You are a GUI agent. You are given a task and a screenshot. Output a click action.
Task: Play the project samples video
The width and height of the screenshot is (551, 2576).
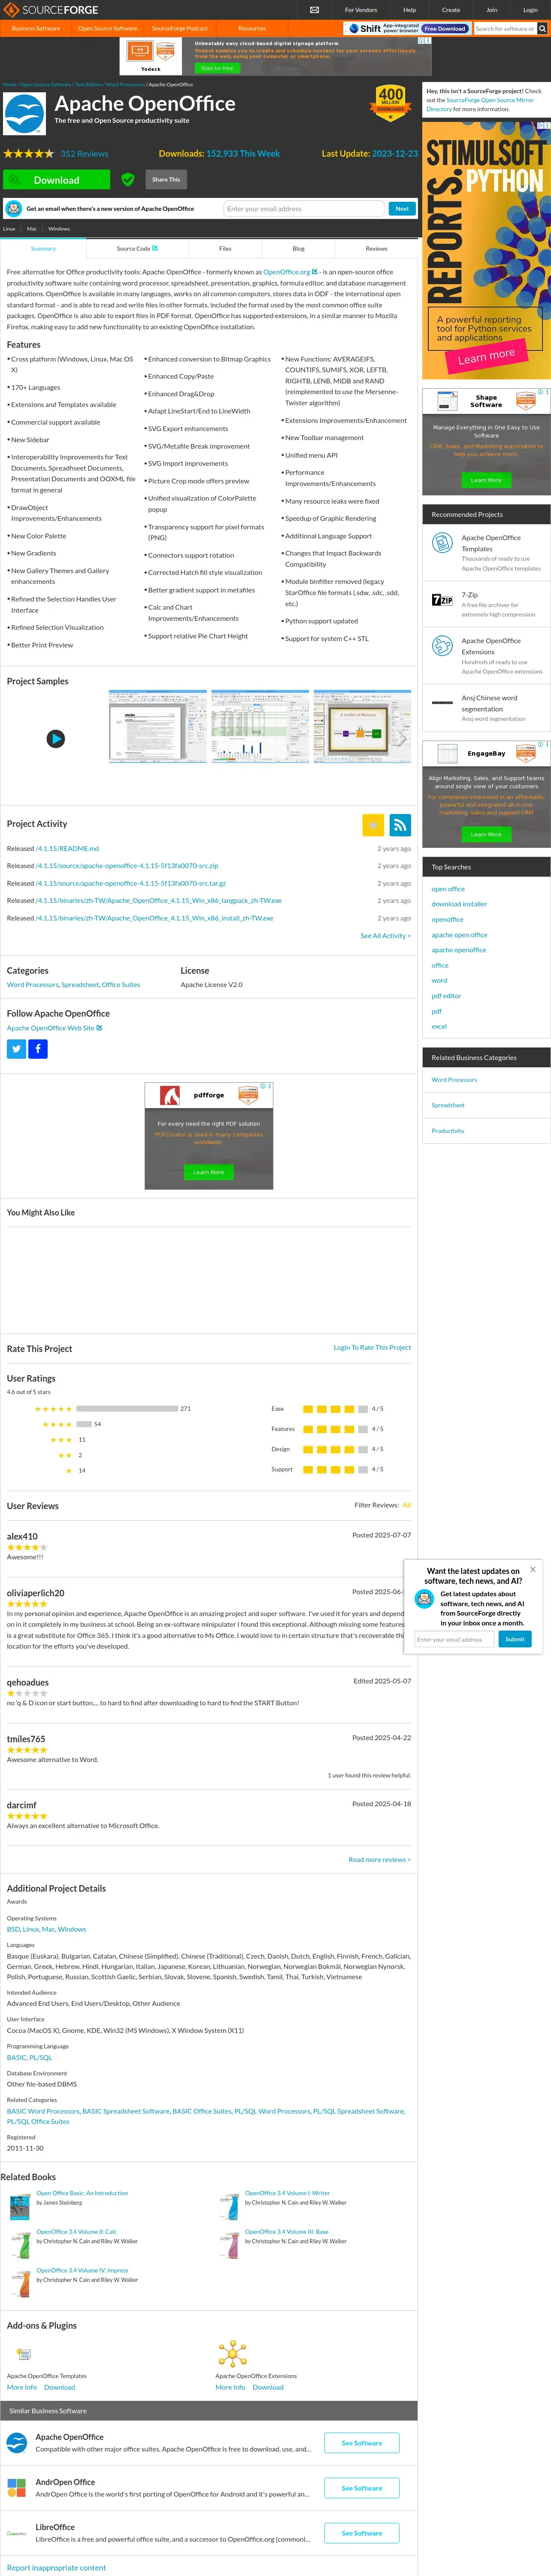coord(56,738)
